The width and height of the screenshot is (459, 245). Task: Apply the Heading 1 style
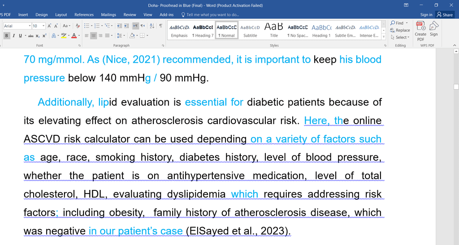tap(321, 31)
